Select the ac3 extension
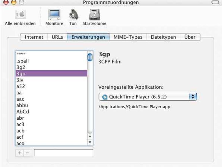Image resolution: width=222 pixels, height=167 pixels. tap(51, 124)
